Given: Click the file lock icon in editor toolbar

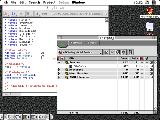Looking at the screenshot, I should (37, 14).
